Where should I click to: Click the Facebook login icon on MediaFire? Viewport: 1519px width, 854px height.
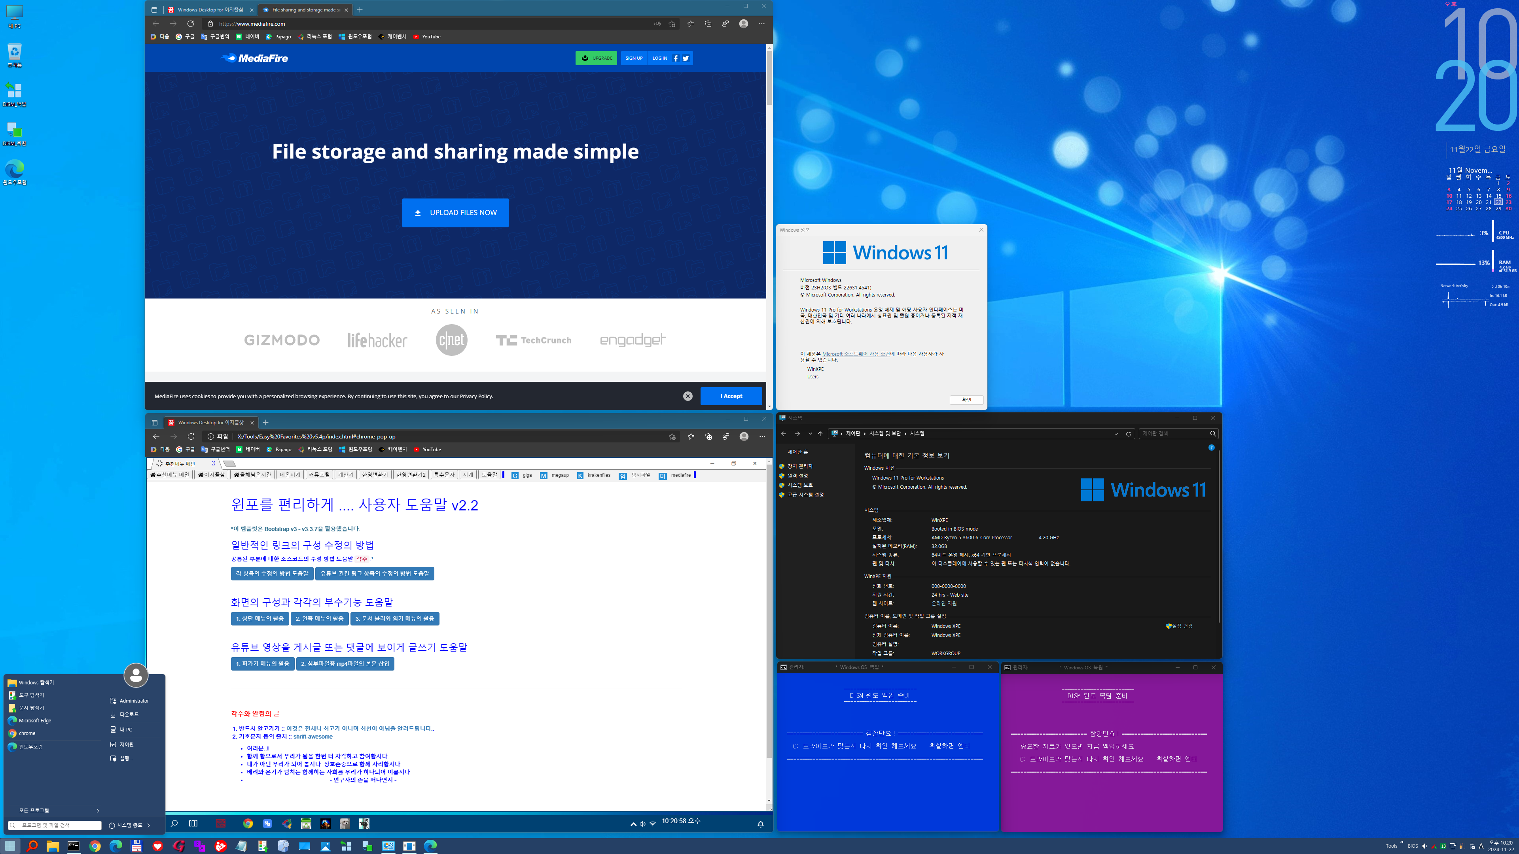pos(676,58)
